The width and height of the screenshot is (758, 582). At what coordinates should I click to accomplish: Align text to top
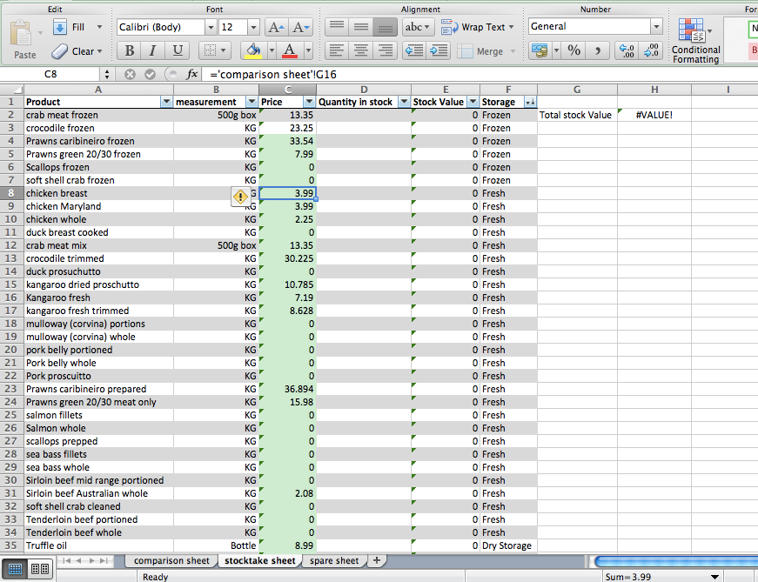[x=337, y=27]
